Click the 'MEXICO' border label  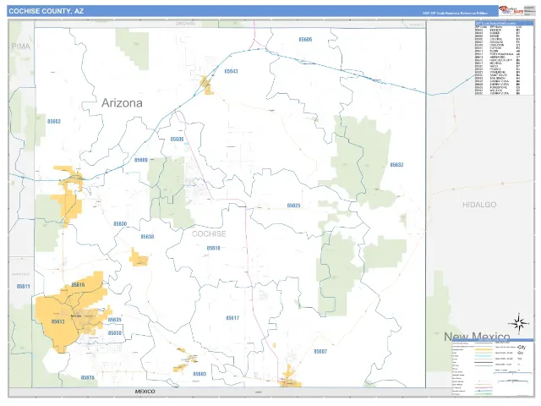tap(145, 391)
